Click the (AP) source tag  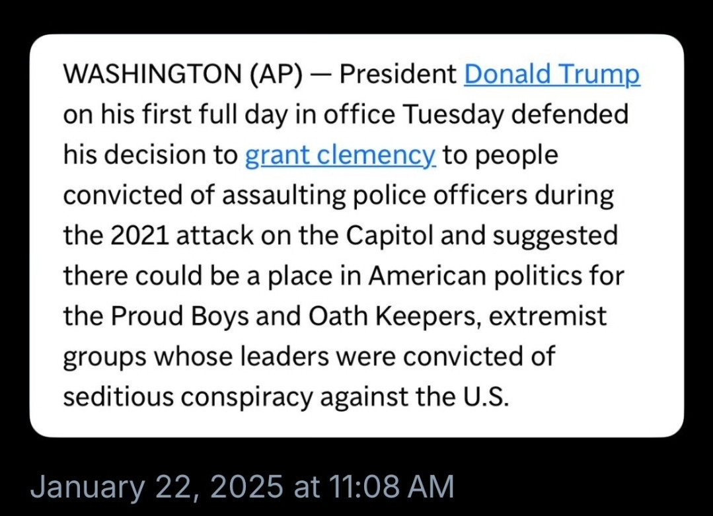point(276,75)
